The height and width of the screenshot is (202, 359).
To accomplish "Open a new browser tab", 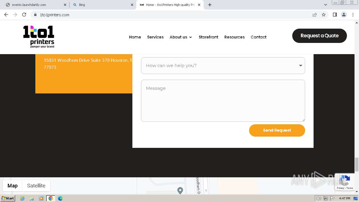I will [210, 5].
